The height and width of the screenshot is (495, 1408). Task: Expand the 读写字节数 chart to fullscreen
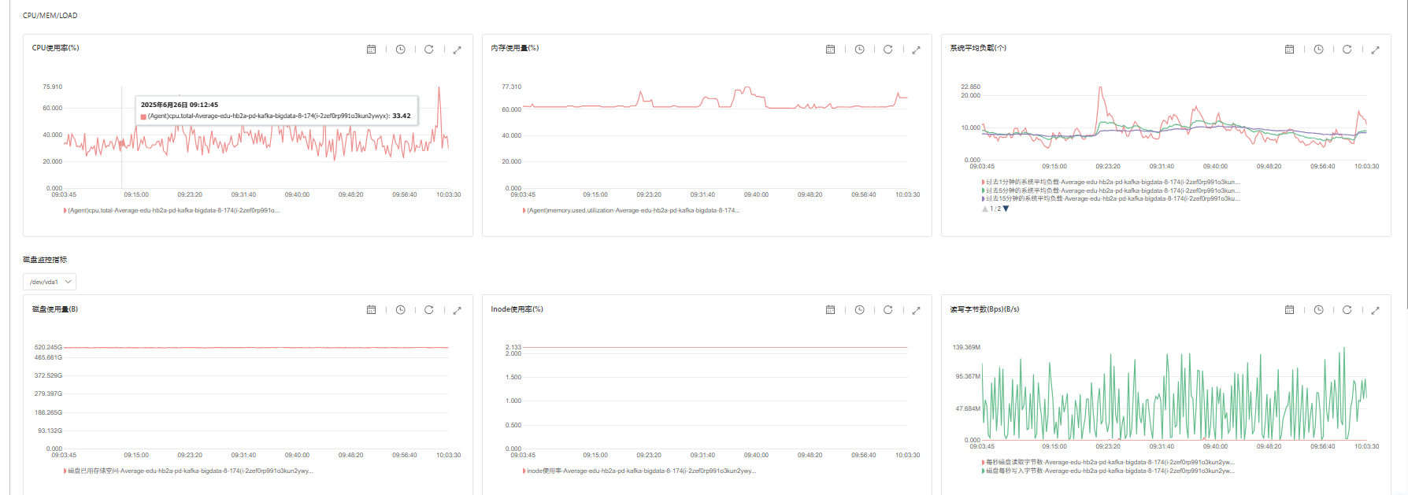click(1375, 310)
